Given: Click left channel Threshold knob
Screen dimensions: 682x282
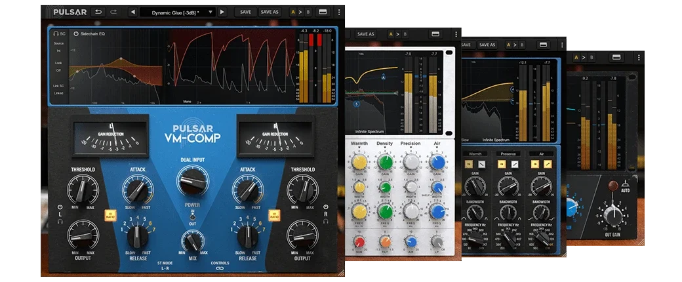Looking at the screenshot, I should (83, 190).
